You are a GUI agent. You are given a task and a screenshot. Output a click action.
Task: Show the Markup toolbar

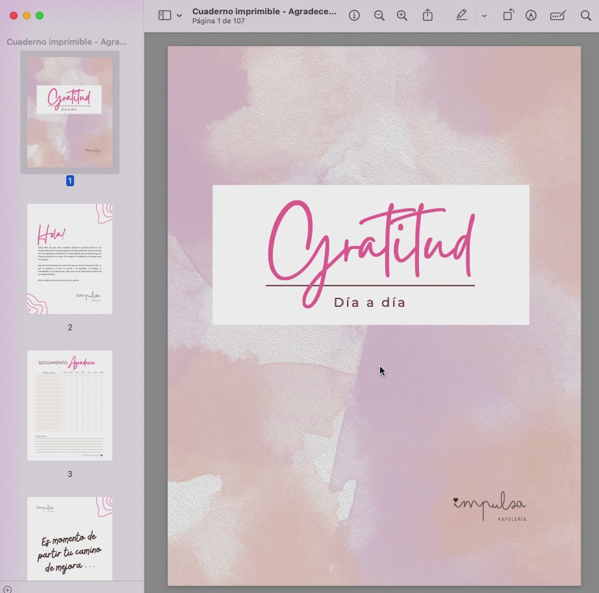coord(531,16)
